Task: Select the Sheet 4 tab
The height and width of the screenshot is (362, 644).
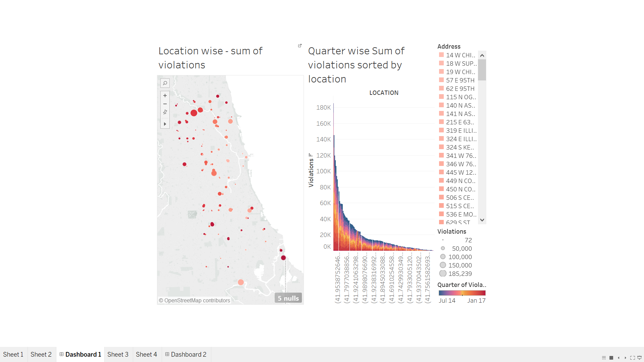Action: 147,354
